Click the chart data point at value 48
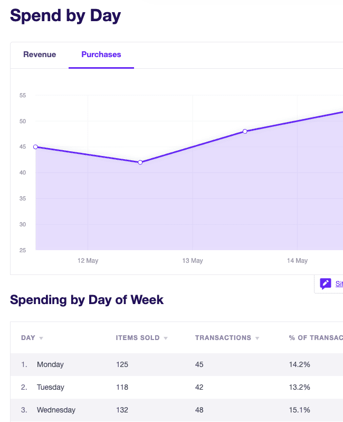The height and width of the screenshot is (422, 343). click(x=245, y=131)
